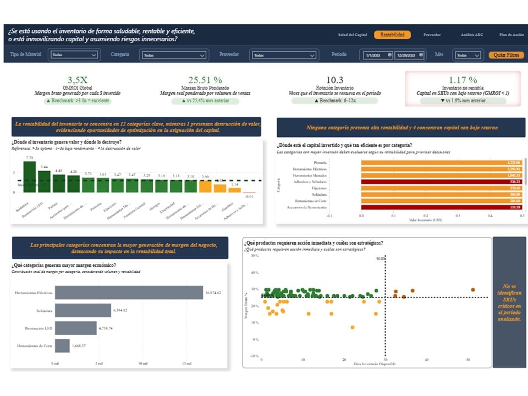Viewport: 528px width, 396px height.
Task: Select the Fijaciones inventory value bar
Action: (442, 188)
